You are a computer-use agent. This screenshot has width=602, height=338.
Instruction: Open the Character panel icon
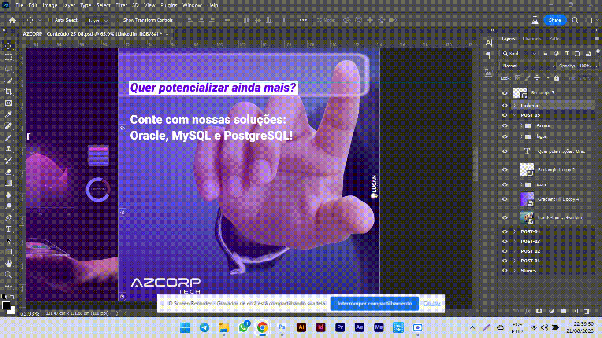[x=488, y=43]
